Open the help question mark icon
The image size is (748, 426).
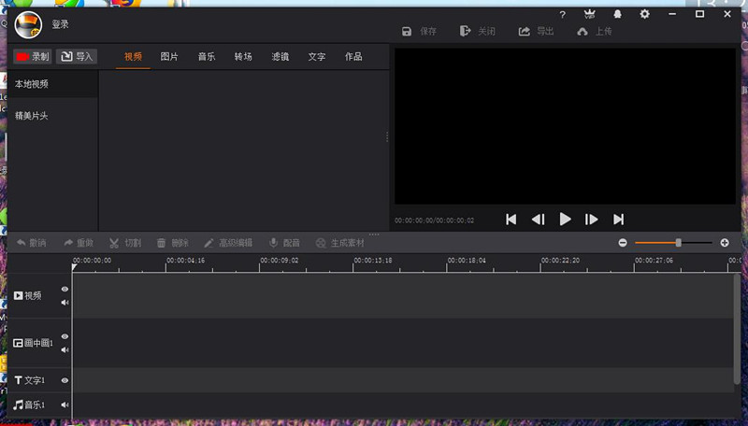[563, 14]
